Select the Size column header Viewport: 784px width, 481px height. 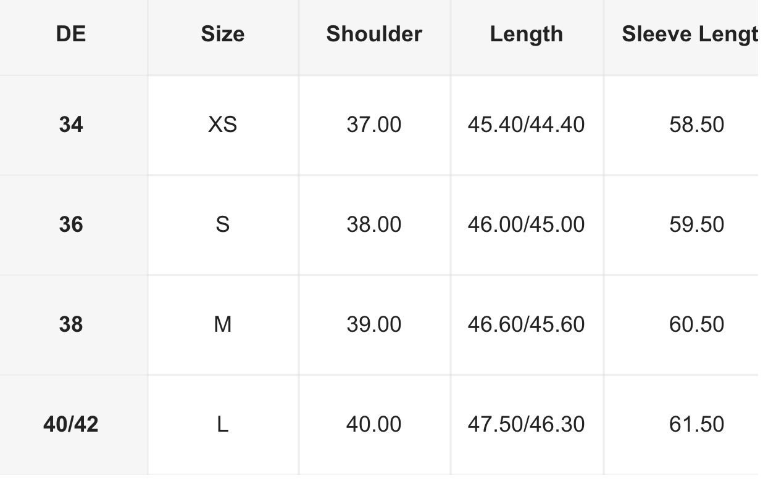pyautogui.click(x=222, y=34)
